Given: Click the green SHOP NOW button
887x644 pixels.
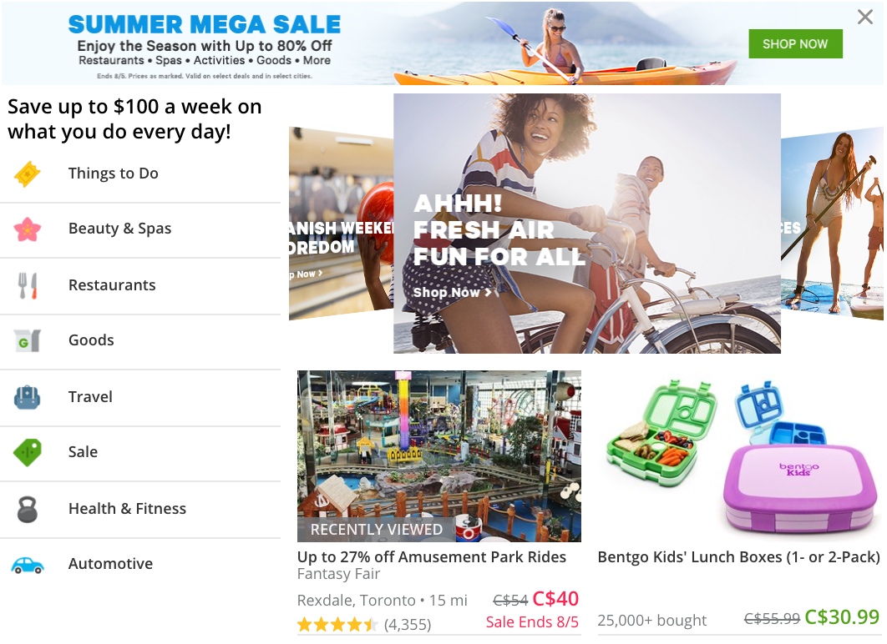Looking at the screenshot, I should click(x=795, y=44).
